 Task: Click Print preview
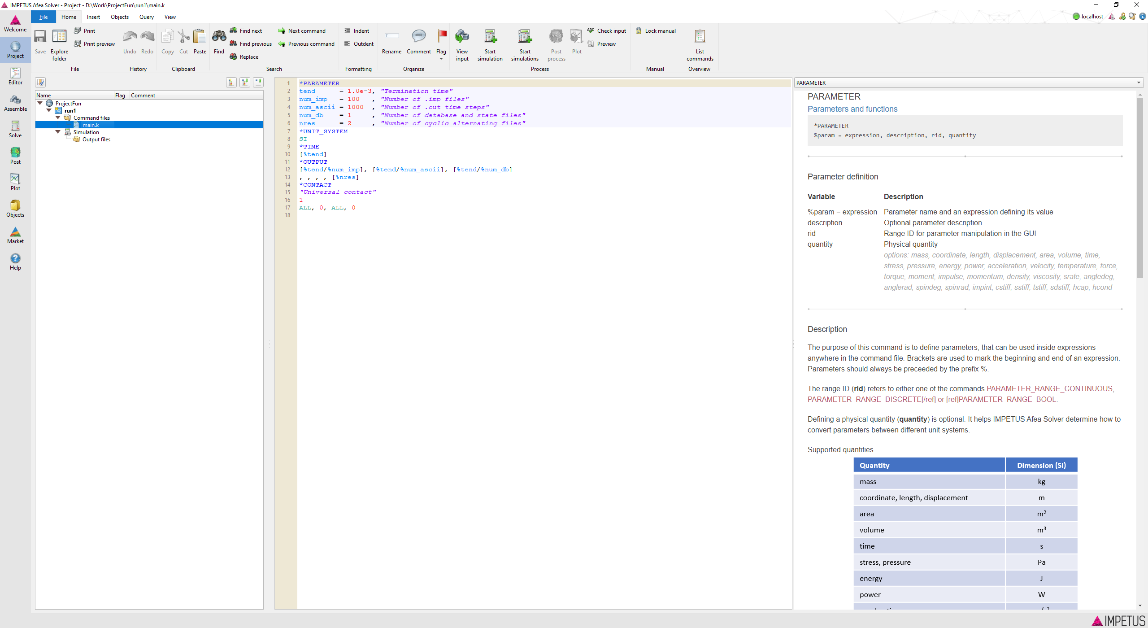coord(94,44)
